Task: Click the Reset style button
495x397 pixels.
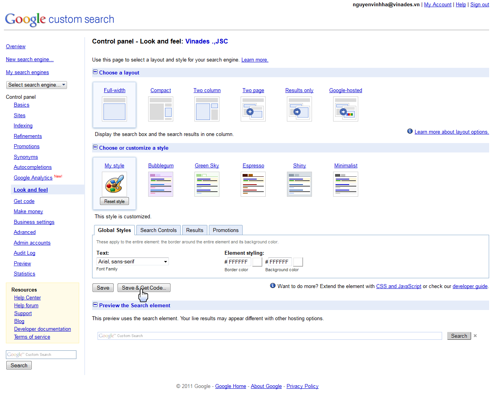Action: point(114,201)
